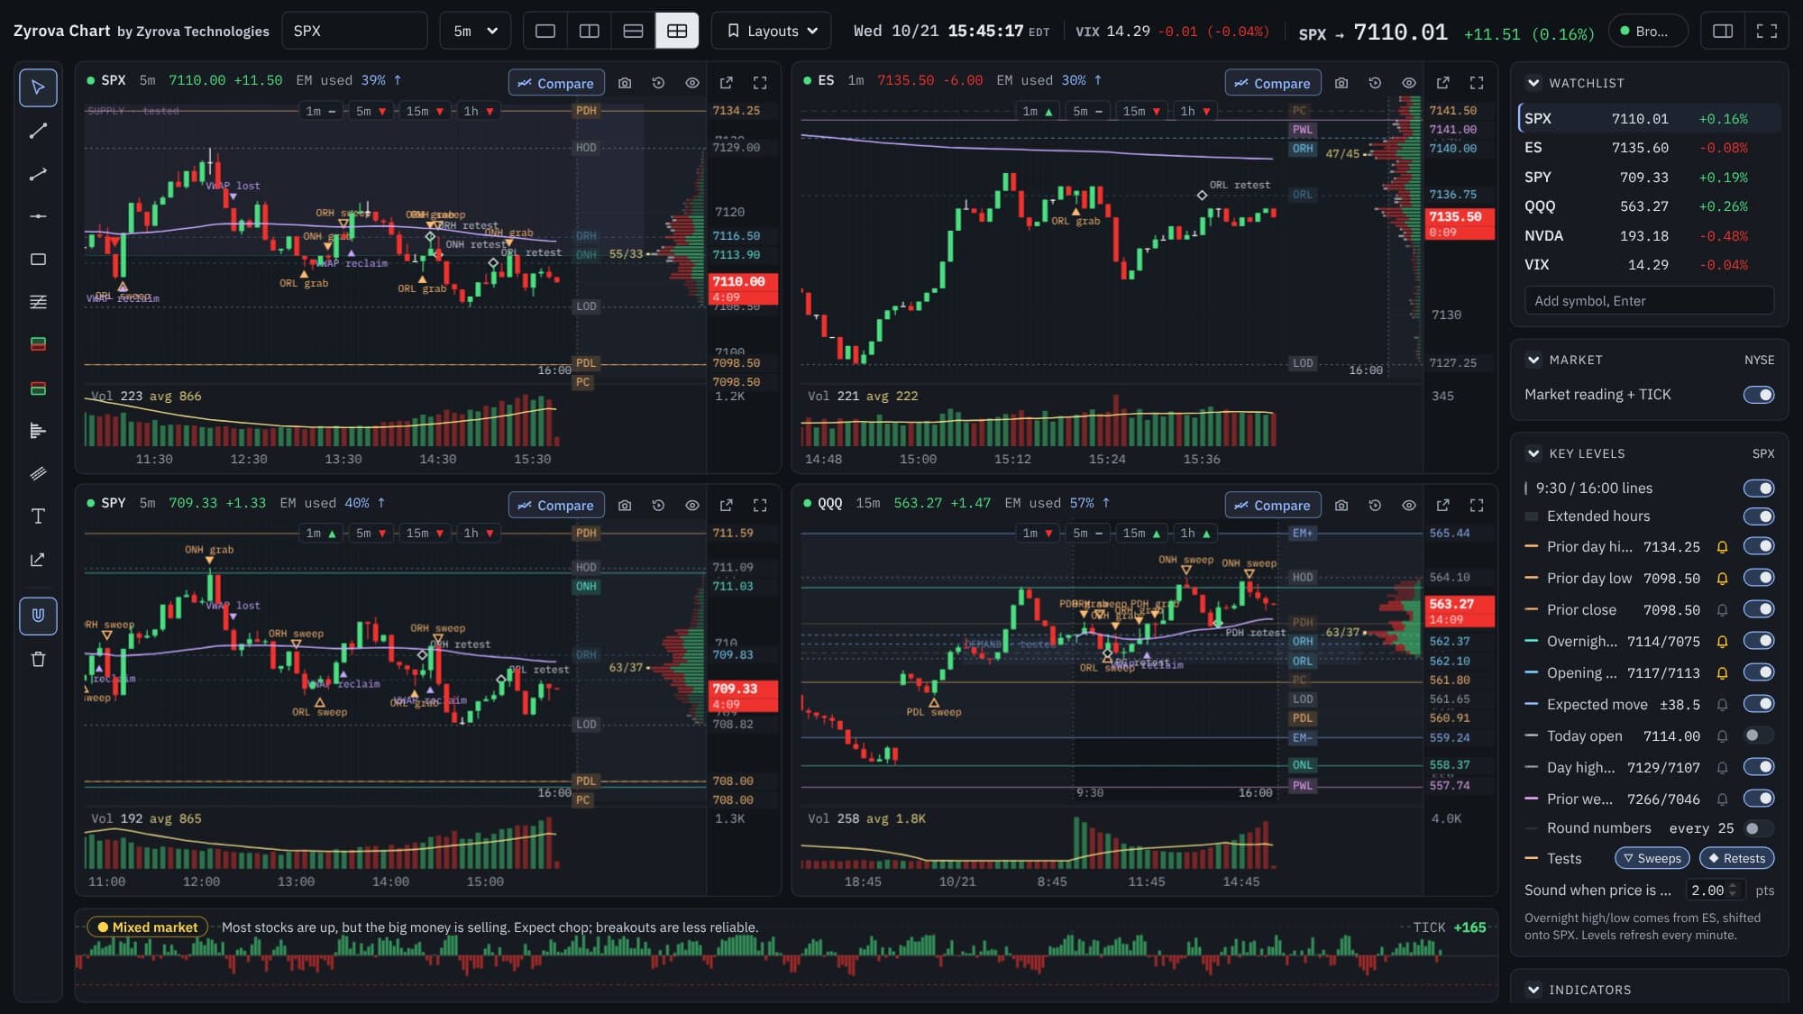Select the text annotation tool
Image resolution: width=1803 pixels, height=1014 pixels.
point(38,516)
